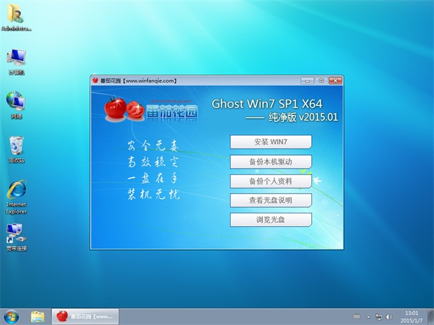
Task: Click the Windows Start orb
Action: (x=12, y=316)
